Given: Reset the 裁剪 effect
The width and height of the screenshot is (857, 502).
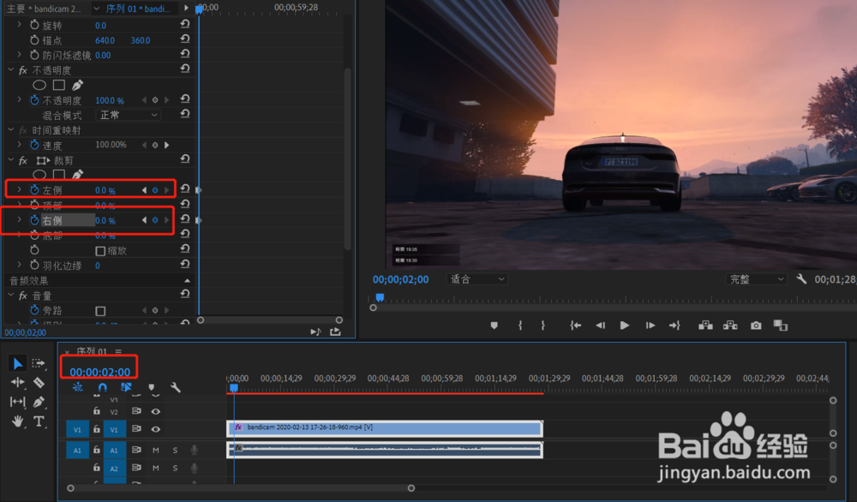Looking at the screenshot, I should (x=185, y=159).
